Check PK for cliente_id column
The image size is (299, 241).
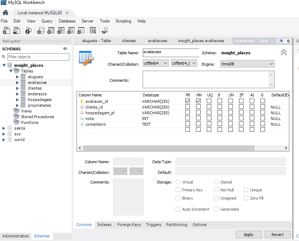[188, 107]
